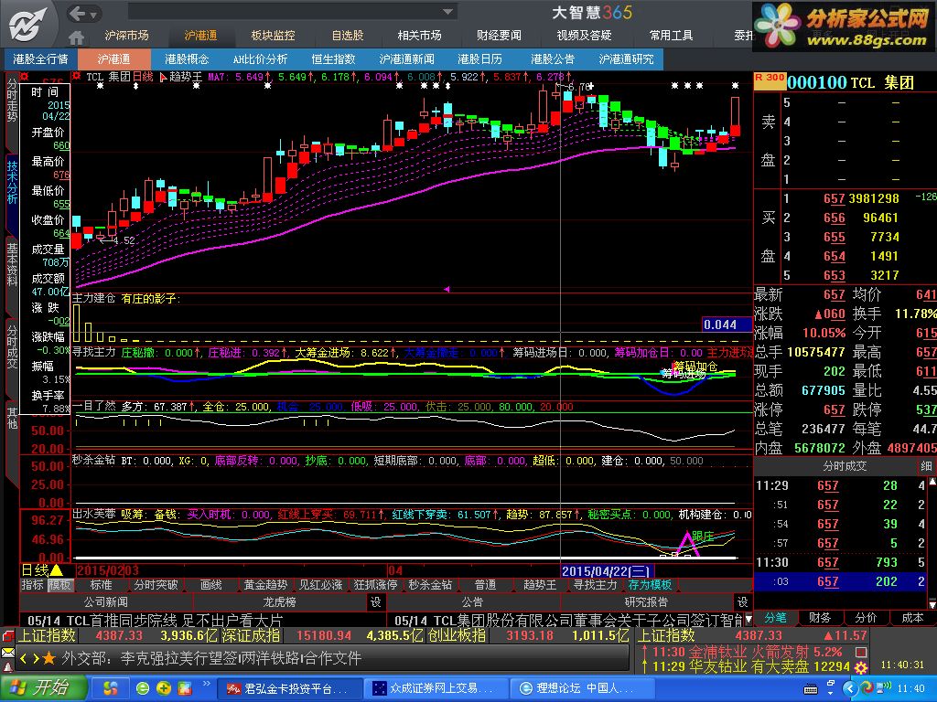Apply the 标准 template

point(101,585)
